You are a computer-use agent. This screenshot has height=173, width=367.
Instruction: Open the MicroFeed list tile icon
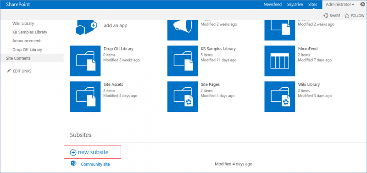[x=280, y=61]
